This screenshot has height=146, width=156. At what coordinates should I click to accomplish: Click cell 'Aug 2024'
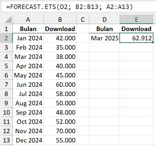point(28,103)
